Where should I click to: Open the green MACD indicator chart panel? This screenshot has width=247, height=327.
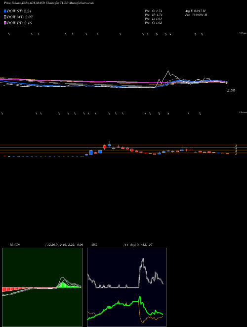coord(42,287)
